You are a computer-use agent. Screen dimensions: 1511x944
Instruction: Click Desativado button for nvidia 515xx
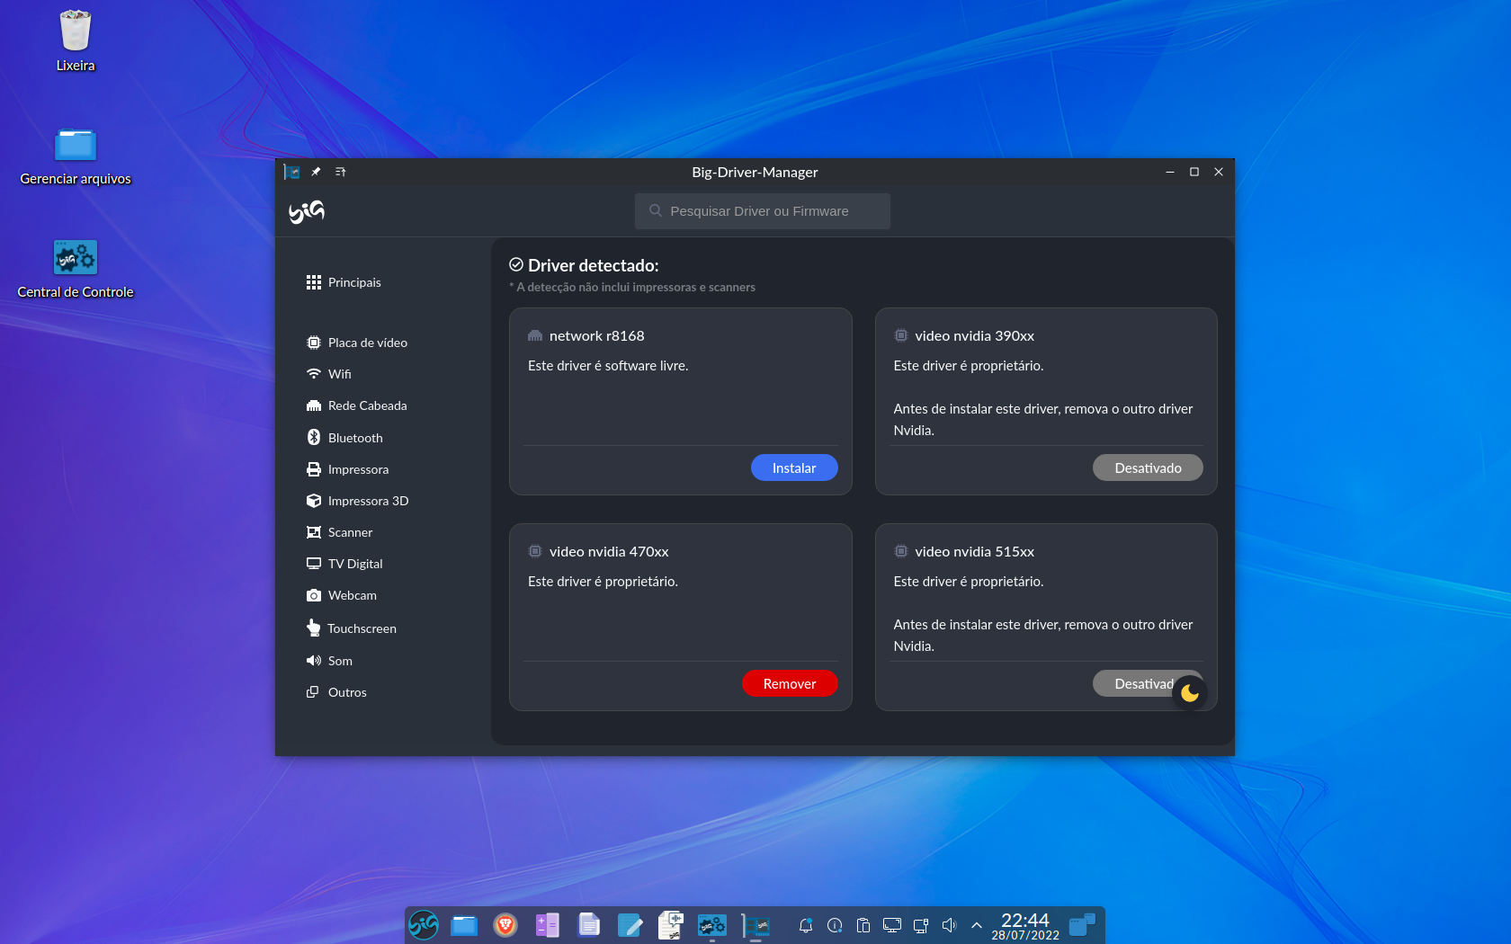point(1133,683)
